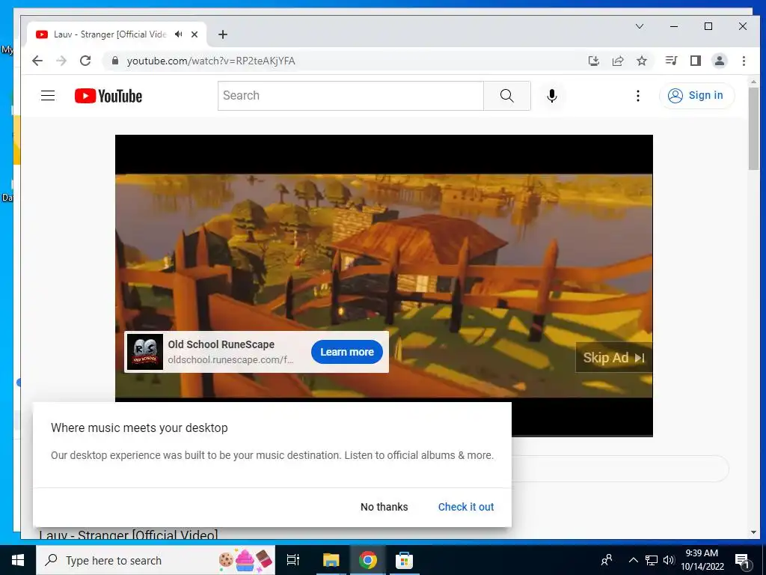Click Check it out in the promo
766x575 pixels.
465,507
